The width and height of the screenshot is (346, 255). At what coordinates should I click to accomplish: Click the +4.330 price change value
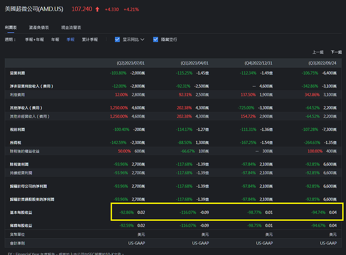(112, 10)
